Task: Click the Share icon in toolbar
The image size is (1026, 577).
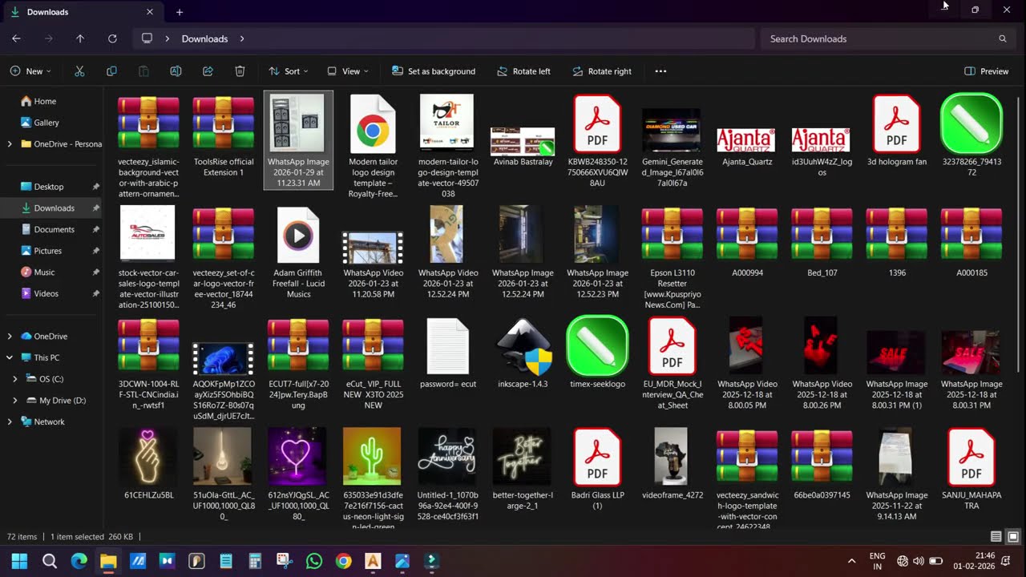Action: (x=208, y=71)
